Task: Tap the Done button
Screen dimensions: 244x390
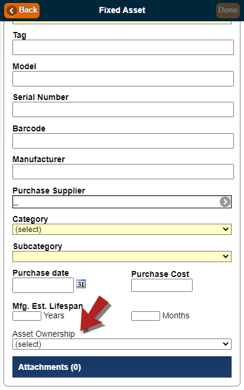Action: pos(228,11)
